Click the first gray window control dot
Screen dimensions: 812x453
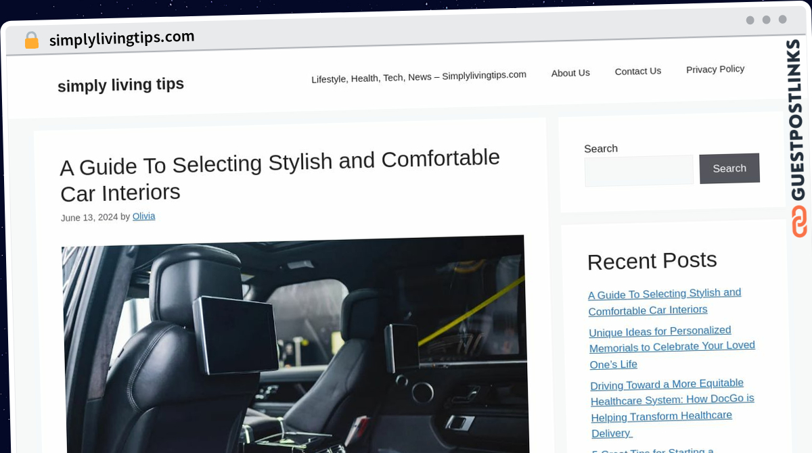coord(750,20)
